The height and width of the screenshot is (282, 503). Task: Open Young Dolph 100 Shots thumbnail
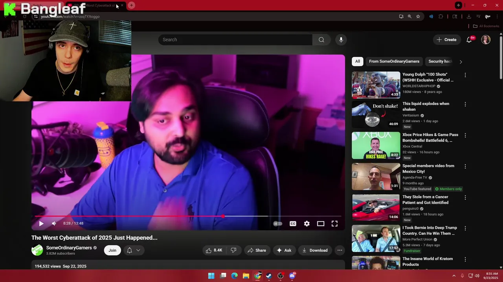(x=376, y=85)
